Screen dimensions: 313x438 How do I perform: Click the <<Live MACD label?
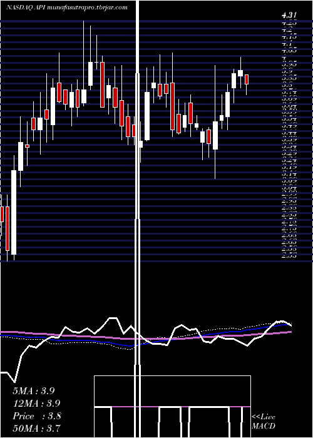pos(264,422)
